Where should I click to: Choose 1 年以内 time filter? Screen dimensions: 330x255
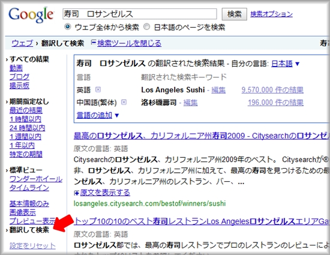click(x=22, y=145)
